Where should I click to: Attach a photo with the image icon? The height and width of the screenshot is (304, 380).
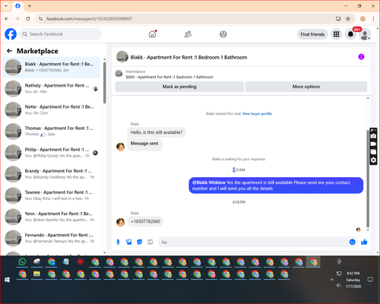click(129, 242)
